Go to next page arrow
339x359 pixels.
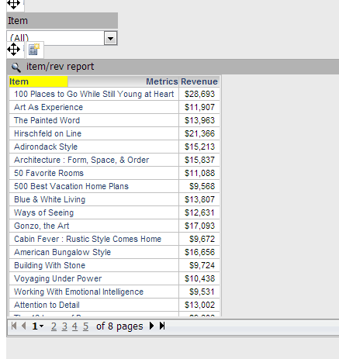coord(151,326)
